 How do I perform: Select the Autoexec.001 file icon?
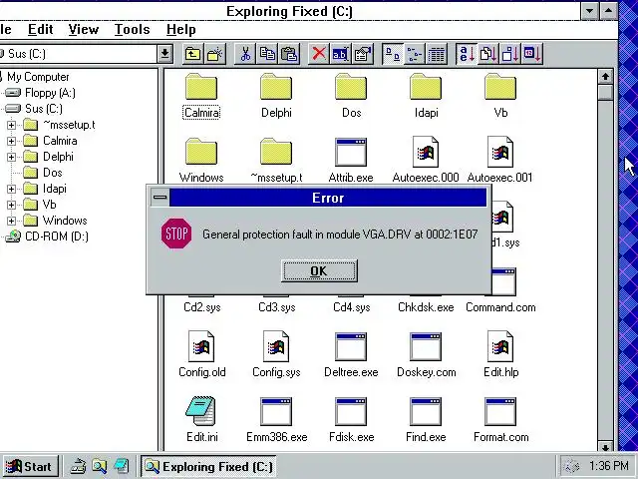pyautogui.click(x=500, y=152)
